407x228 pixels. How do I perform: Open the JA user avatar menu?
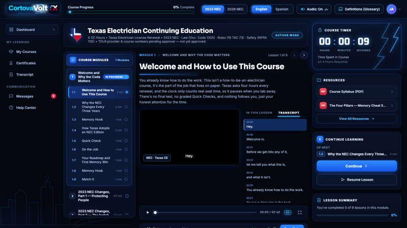[x=391, y=9]
